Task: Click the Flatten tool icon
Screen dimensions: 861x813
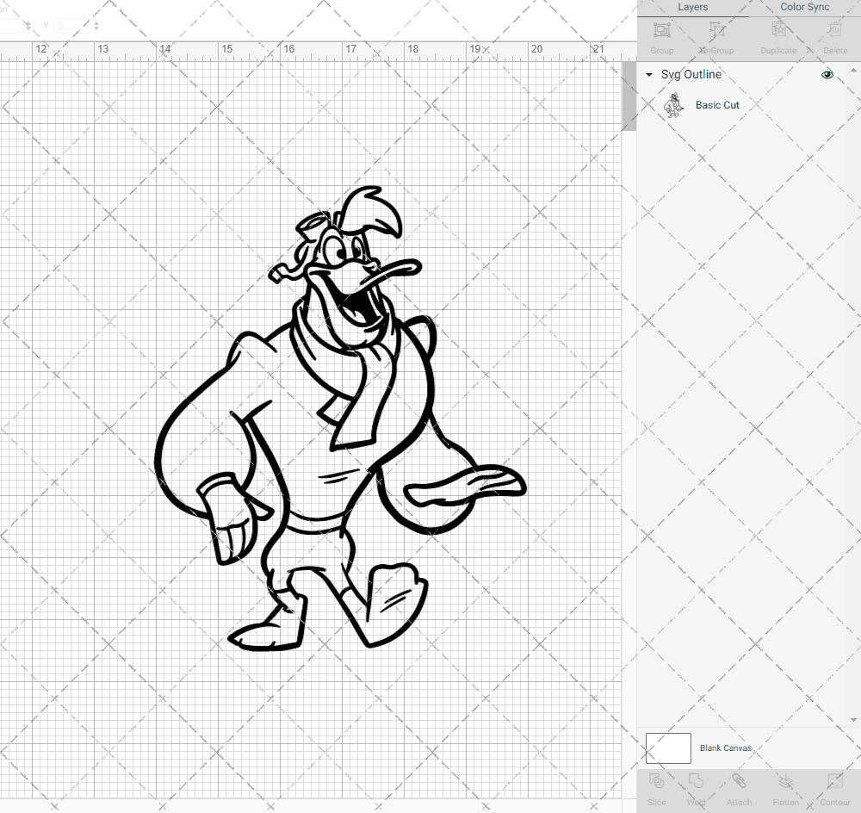Action: tap(785, 782)
